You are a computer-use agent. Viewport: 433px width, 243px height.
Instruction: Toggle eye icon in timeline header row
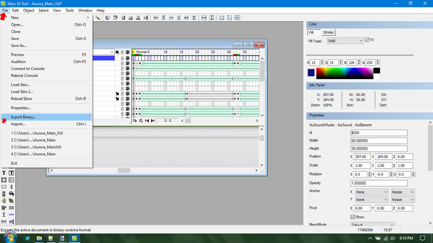(128, 52)
